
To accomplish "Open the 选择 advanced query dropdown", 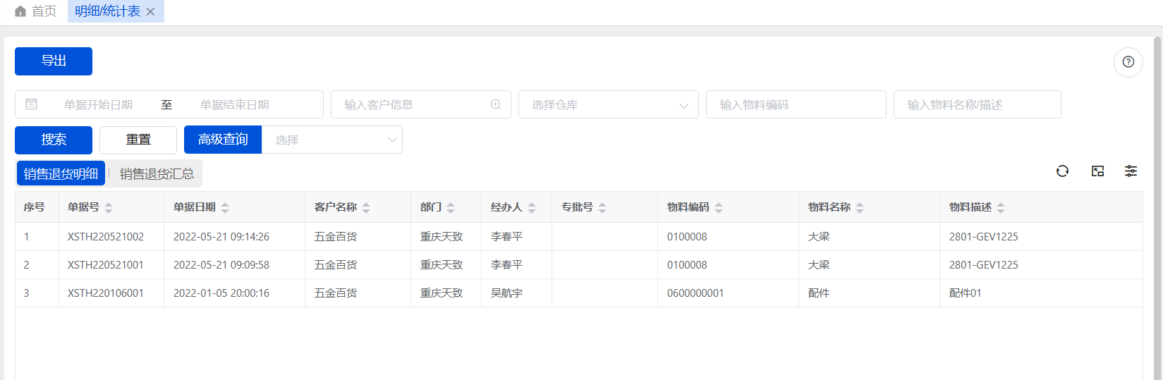I will click(331, 140).
